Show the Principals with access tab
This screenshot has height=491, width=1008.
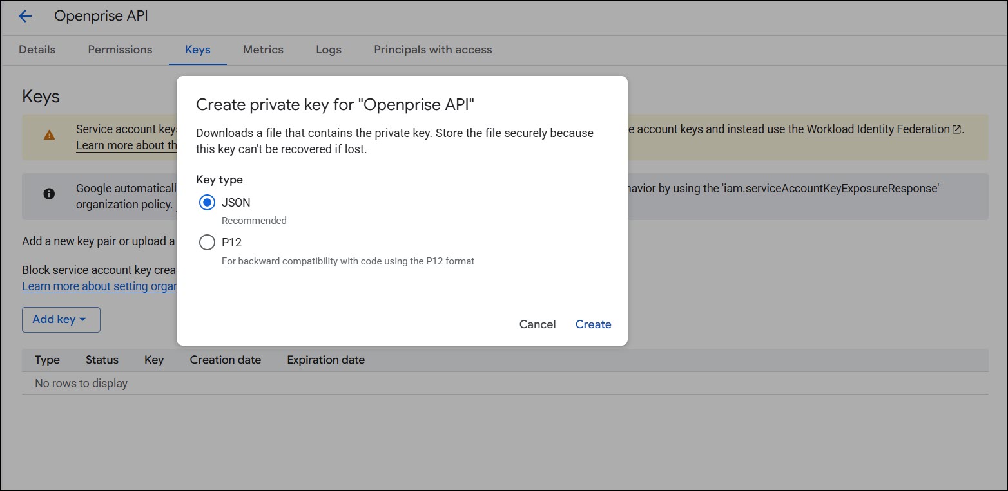tap(433, 50)
